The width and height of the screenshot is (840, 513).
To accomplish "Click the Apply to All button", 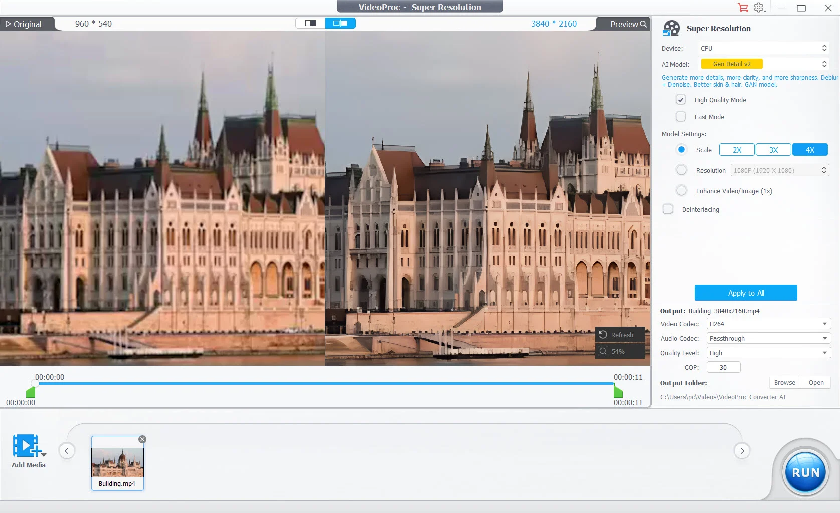I will tap(746, 293).
